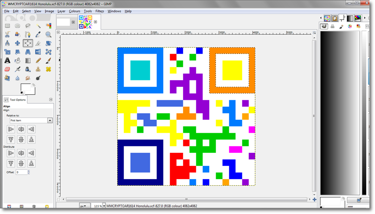The image size is (375, 214).
Task: Switch to the clipboard Buffers dock tab
Action: pos(335,18)
